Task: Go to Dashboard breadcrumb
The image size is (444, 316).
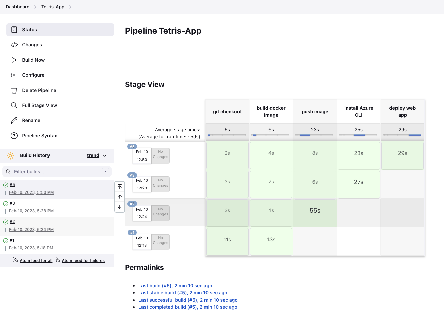Action: click(x=18, y=7)
